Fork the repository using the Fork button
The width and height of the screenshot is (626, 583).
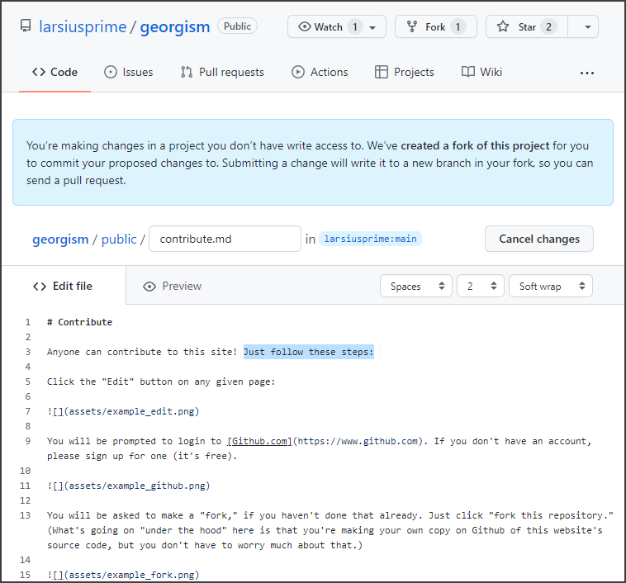pyautogui.click(x=435, y=26)
